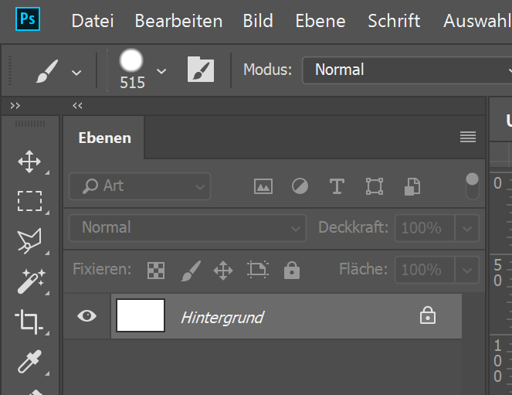Open the brush settings panel icon

pyautogui.click(x=201, y=70)
